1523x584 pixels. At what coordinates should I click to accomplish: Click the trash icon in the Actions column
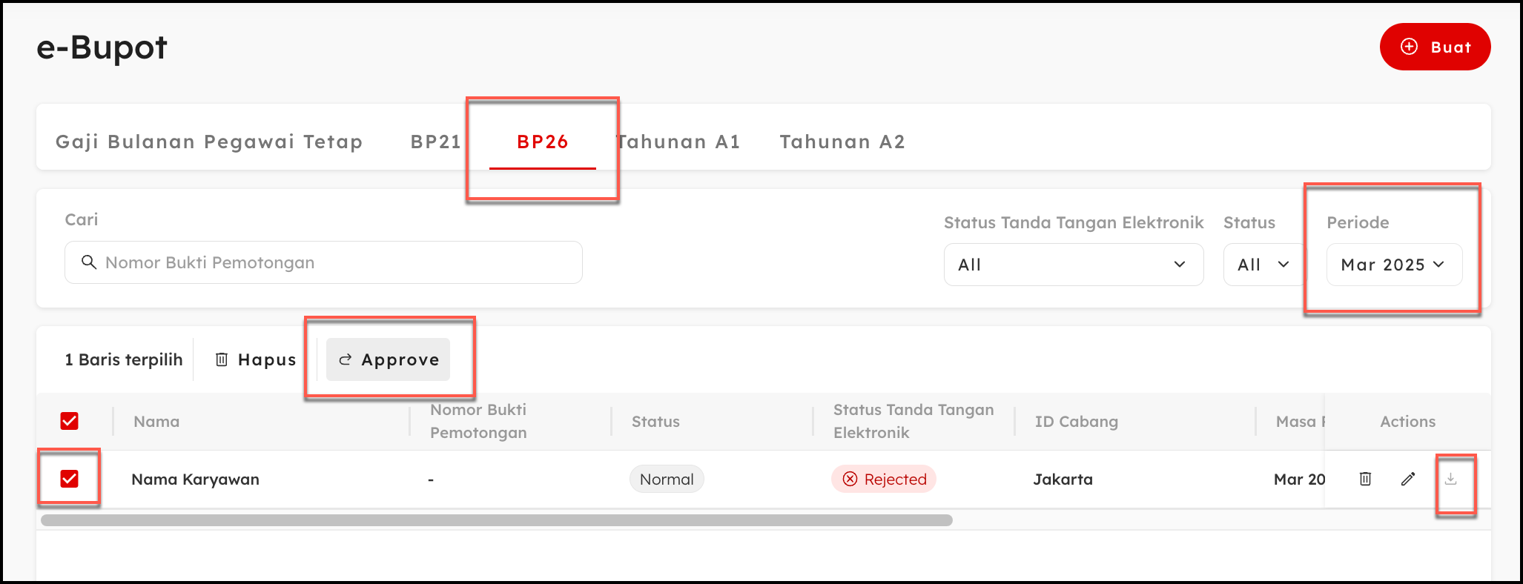[x=1365, y=479]
